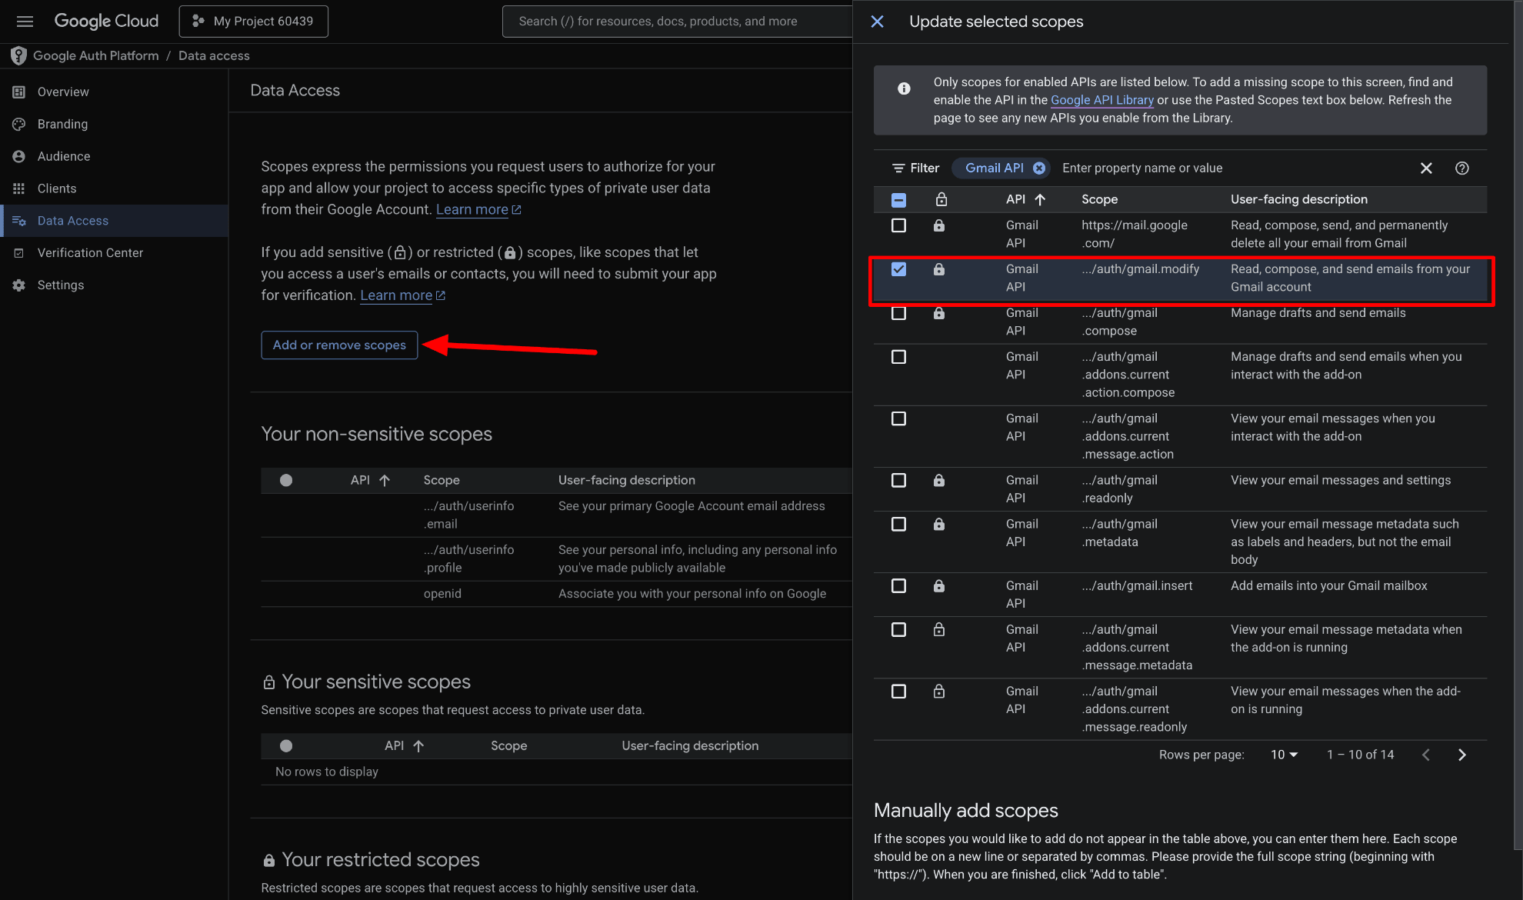Uncheck the gmail.modify scope checkbox

[898, 269]
